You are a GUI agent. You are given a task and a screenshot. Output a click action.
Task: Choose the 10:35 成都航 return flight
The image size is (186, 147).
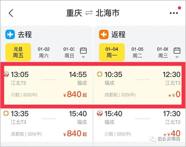pyautogui.click(x=140, y=84)
